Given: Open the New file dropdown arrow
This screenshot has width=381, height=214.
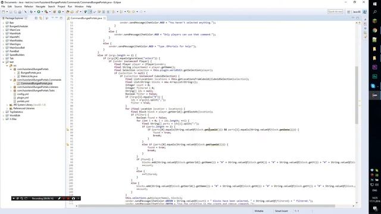Looking at the screenshot, I should pyautogui.click(x=7, y=12).
